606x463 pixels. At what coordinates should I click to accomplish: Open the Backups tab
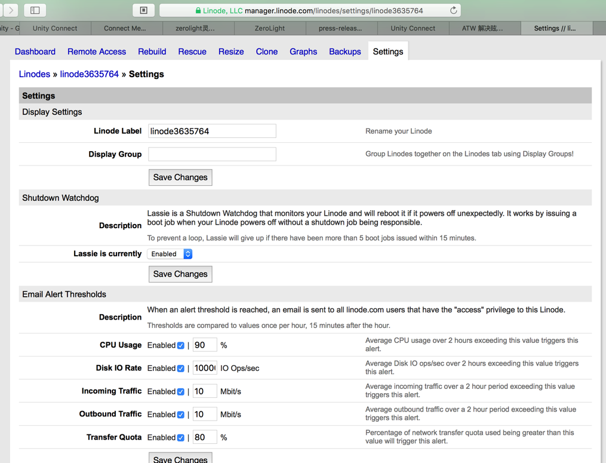[344, 52]
